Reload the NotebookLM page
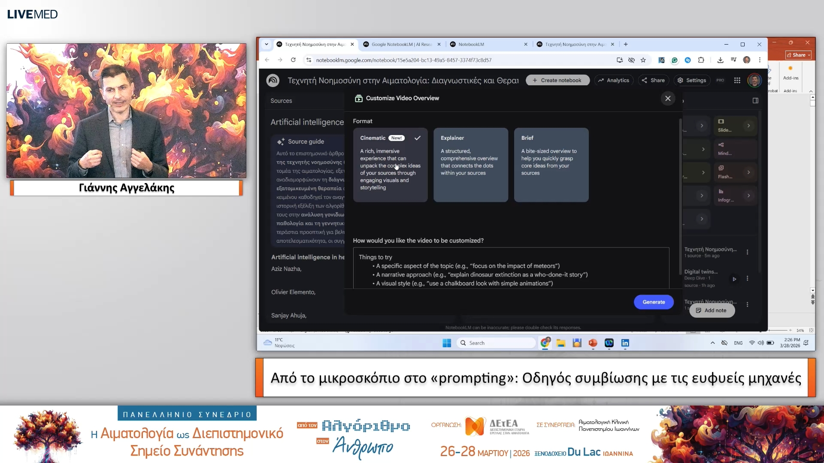Viewport: 824px width, 463px height. click(293, 60)
